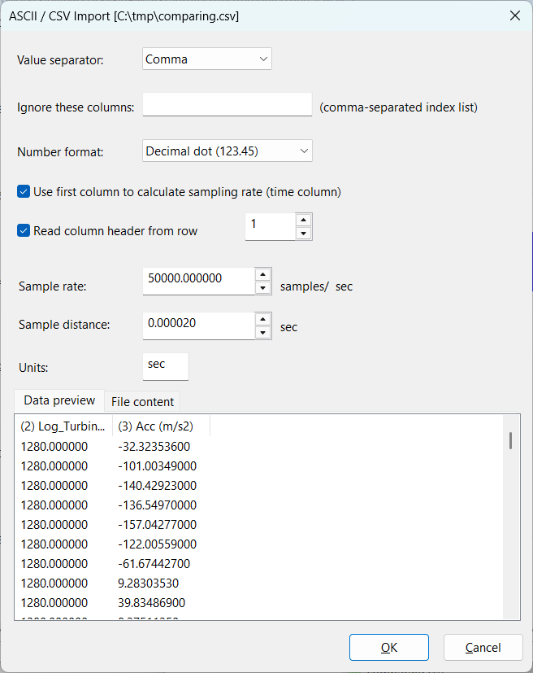Focus the Ignore these columns field
The width and height of the screenshot is (533, 673).
[227, 105]
